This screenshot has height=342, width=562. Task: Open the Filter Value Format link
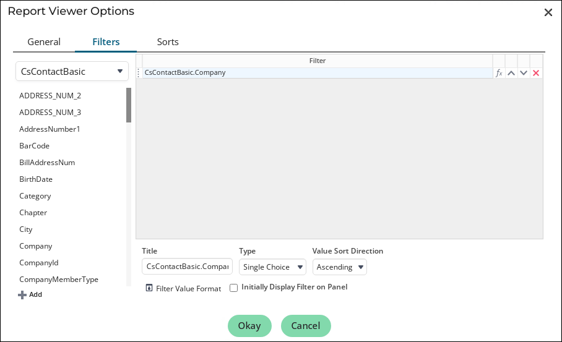189,289
